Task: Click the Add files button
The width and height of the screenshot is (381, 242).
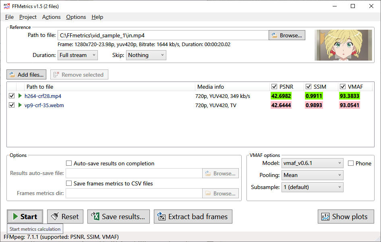Action: pos(26,75)
